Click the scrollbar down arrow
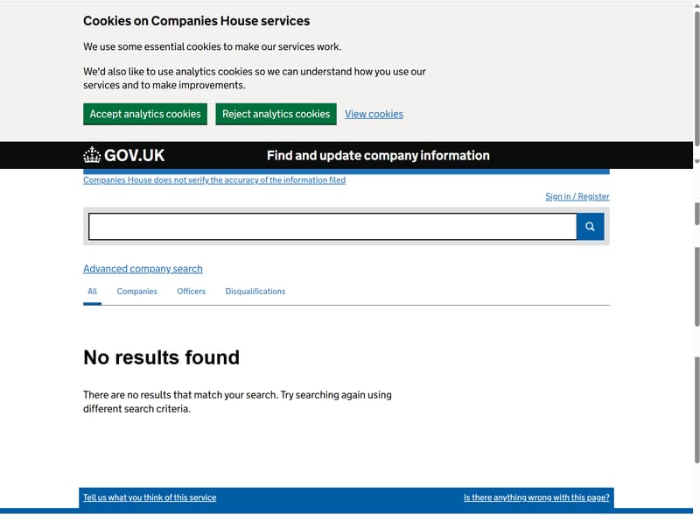The width and height of the screenshot is (700, 515). [696, 161]
